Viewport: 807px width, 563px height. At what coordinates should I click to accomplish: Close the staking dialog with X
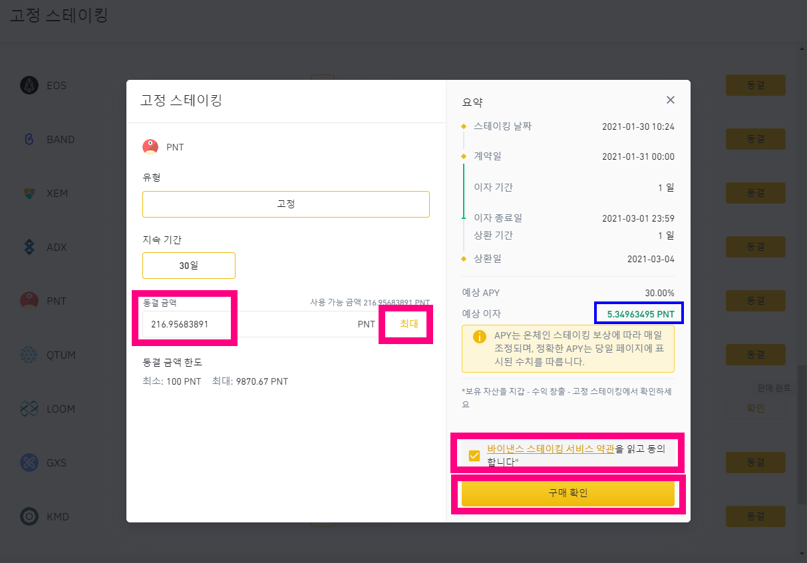[x=670, y=100]
